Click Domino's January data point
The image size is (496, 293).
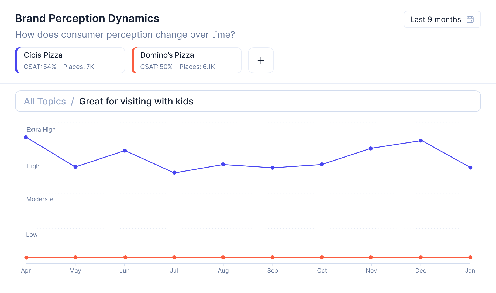pos(470,257)
